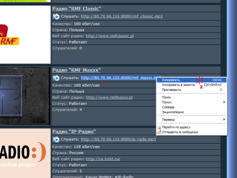This screenshot has width=237, height=178.
Task: Open the rmf_classic.mp3 stream link
Action: [122, 16]
